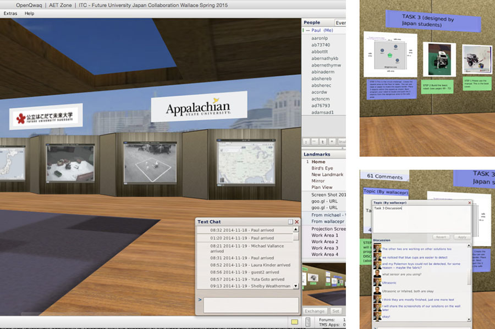Click the double-dot button in People toolbar

point(315,142)
